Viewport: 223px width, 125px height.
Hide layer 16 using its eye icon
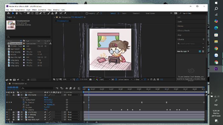7,112
